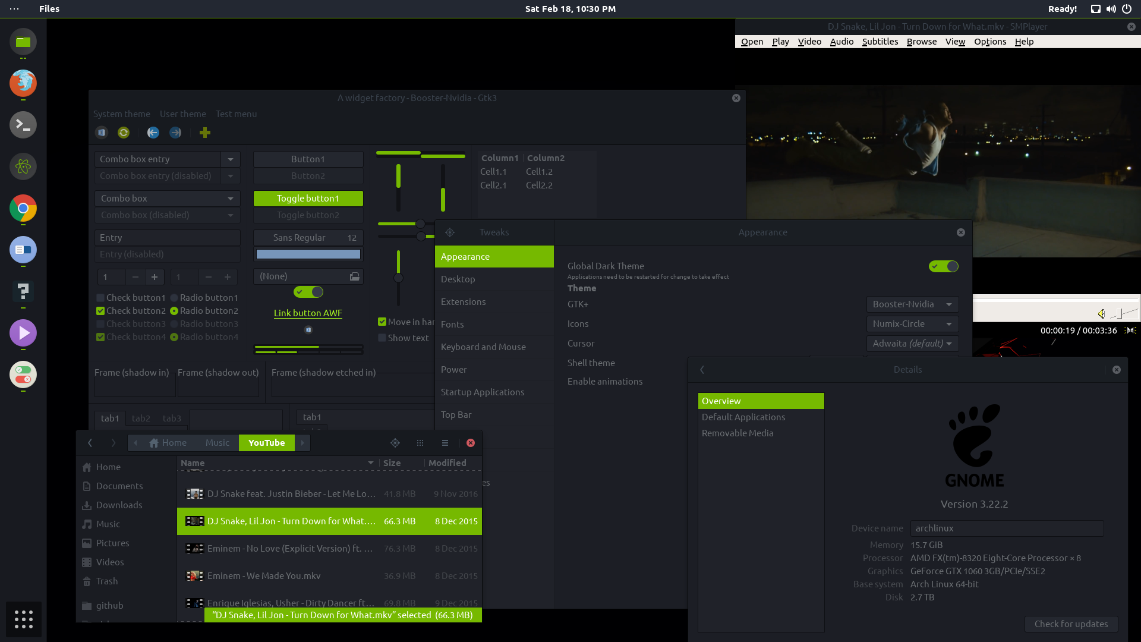Open SMPlayer purple play icon in dock
Viewport: 1141px width, 642px height.
tap(23, 333)
